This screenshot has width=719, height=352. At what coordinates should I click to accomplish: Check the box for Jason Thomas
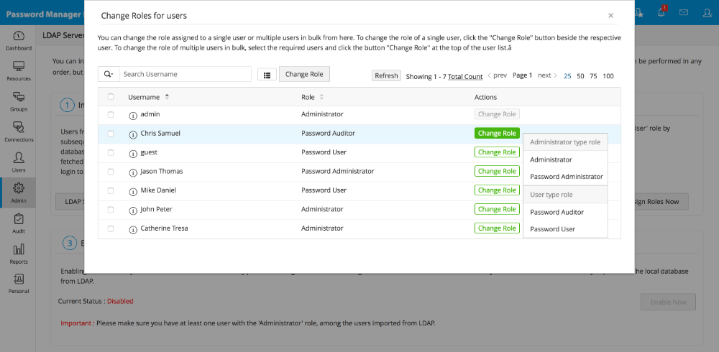[x=110, y=172]
